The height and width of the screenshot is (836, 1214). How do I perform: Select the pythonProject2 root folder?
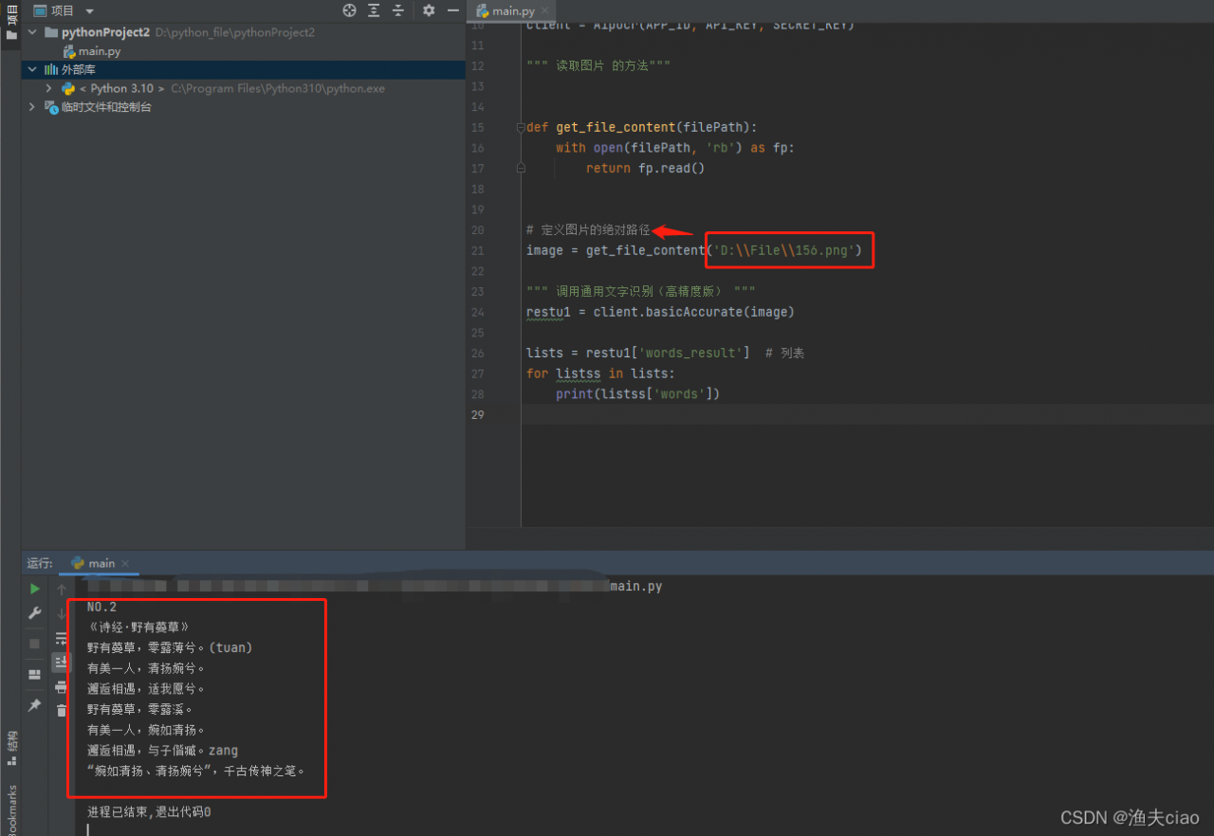(x=106, y=32)
